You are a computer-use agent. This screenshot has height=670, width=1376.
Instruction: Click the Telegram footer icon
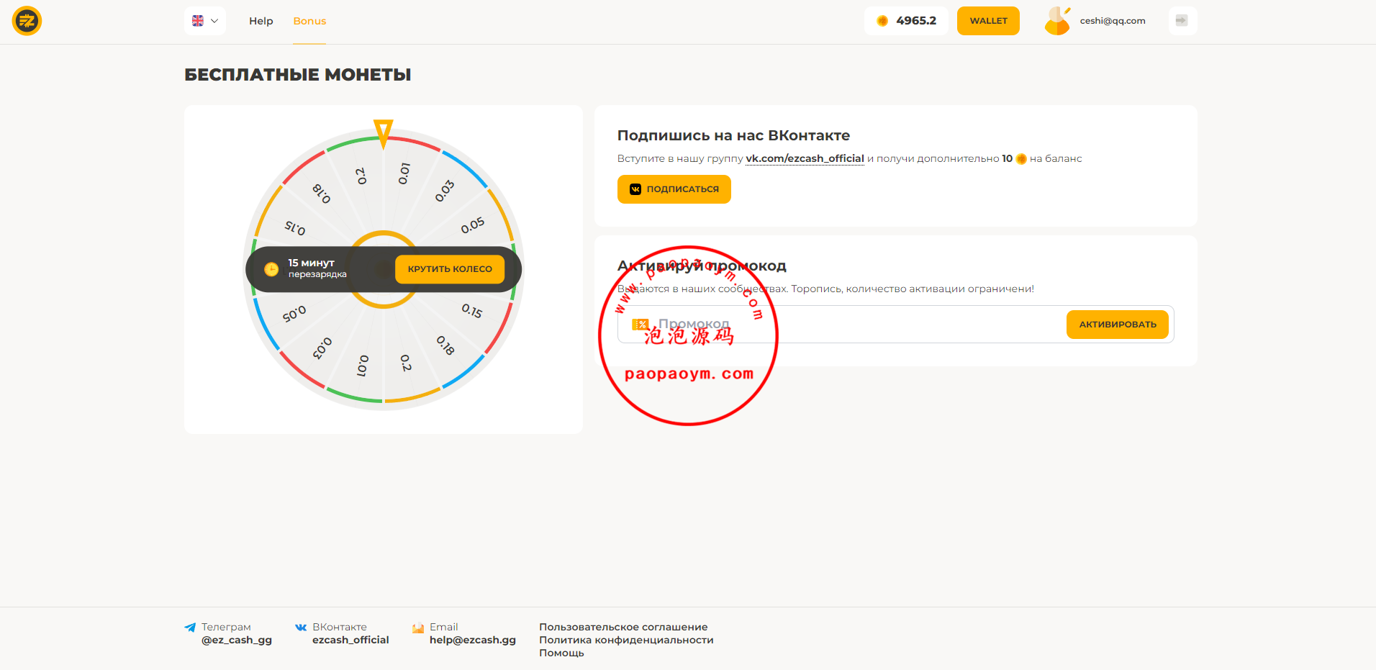point(190,628)
